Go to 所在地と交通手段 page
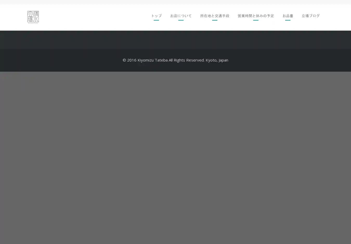Viewport: 351px width, 244px height. [x=214, y=16]
